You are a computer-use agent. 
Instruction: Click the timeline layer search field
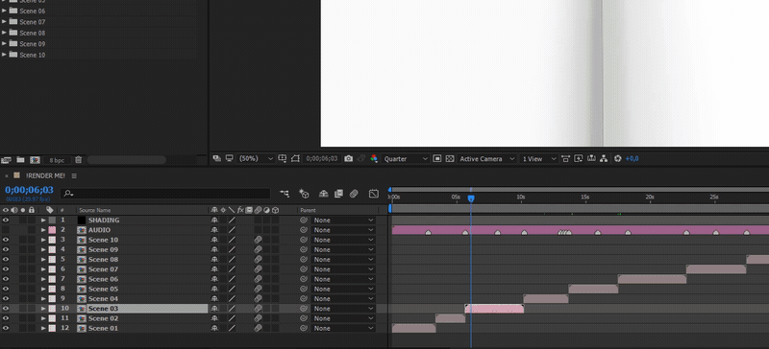(x=165, y=194)
